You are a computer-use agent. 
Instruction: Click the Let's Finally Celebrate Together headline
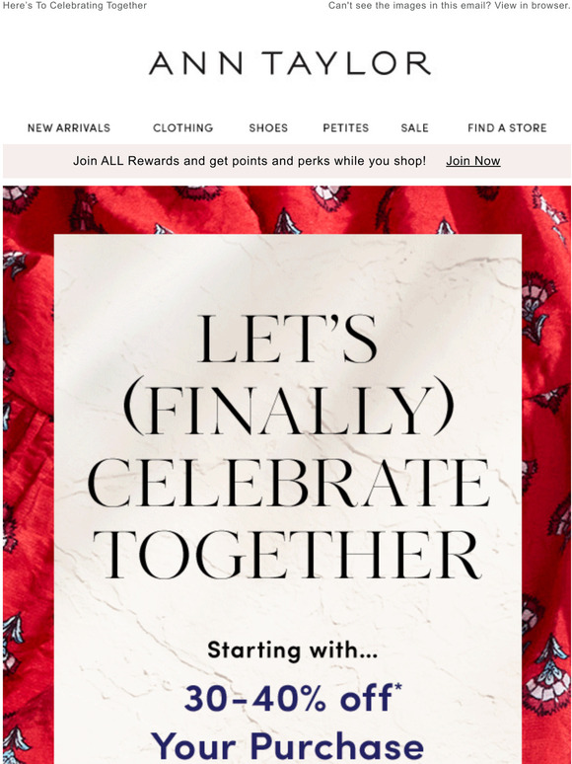[x=288, y=446]
